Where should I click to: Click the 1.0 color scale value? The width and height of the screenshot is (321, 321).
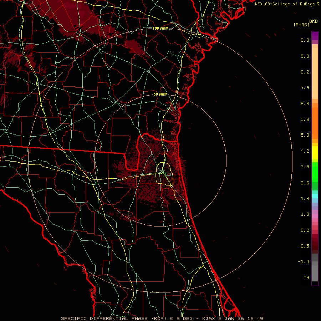click(305, 214)
